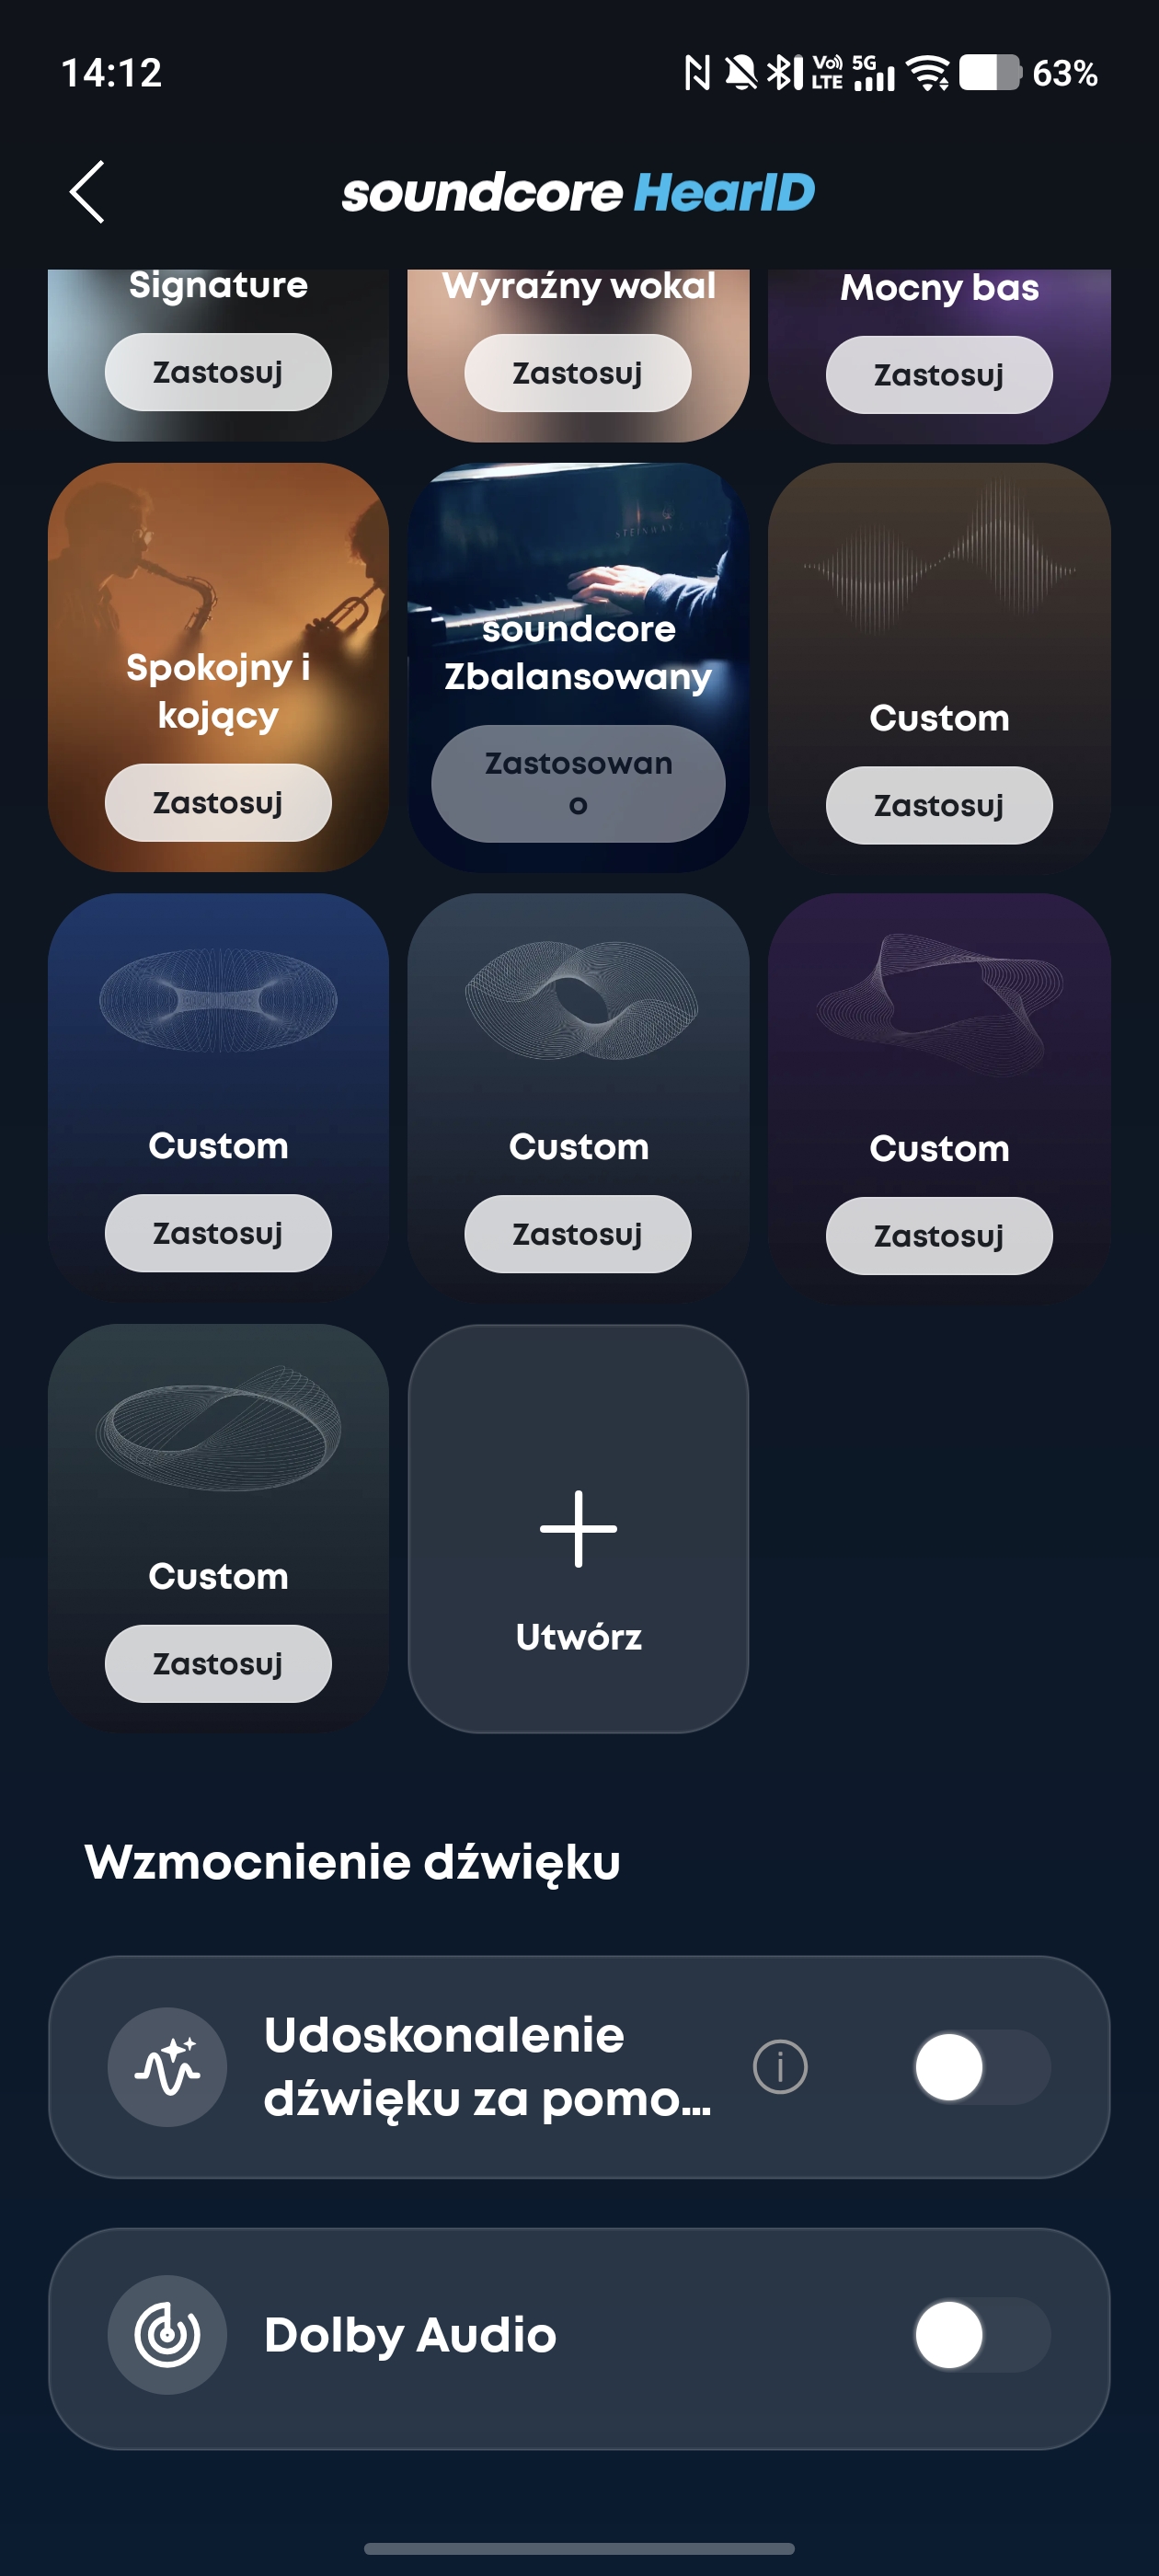Apply the Spokojny i kojący preset
Viewport: 1159px width, 2576px height.
tap(218, 803)
